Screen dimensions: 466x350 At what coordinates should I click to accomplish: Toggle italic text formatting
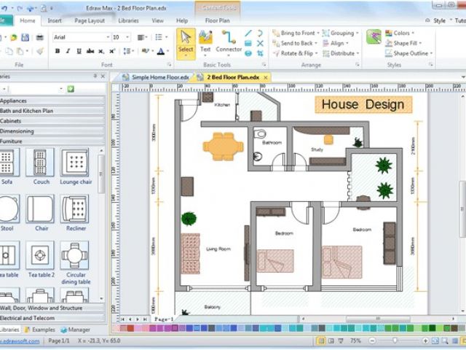pos(68,52)
